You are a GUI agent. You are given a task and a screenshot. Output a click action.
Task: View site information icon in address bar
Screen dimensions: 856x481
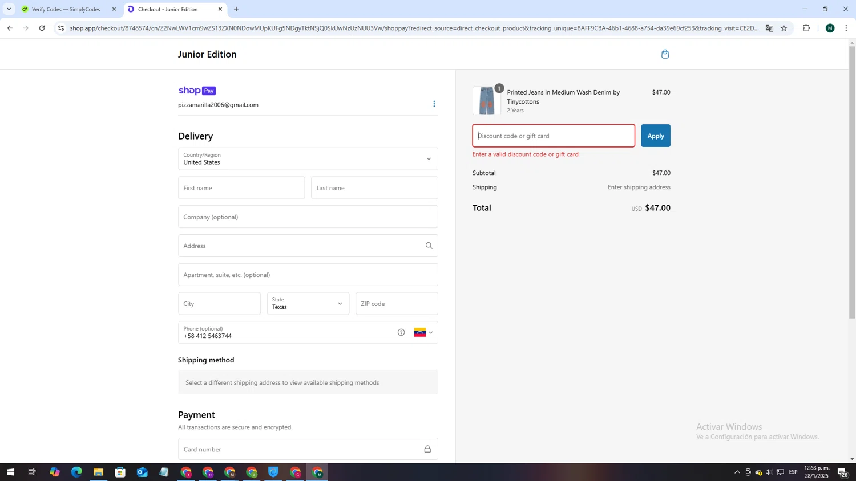coord(61,28)
